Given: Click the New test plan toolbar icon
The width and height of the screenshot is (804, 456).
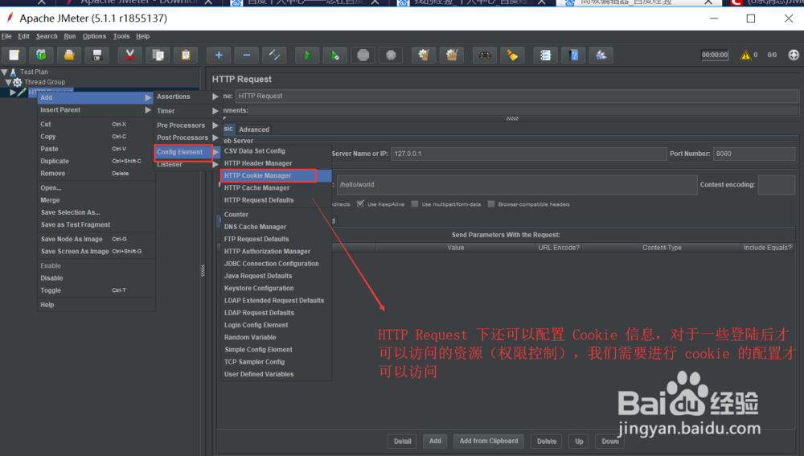Looking at the screenshot, I should [x=14, y=55].
